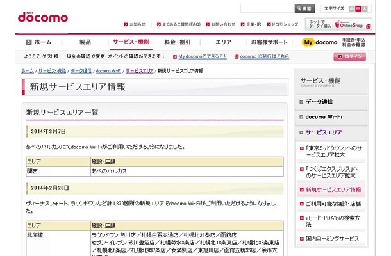Open iモード・PDAでの検索方法 sidebar link
Image resolution: width=391 pixels, height=256 pixels.
pos(333,221)
